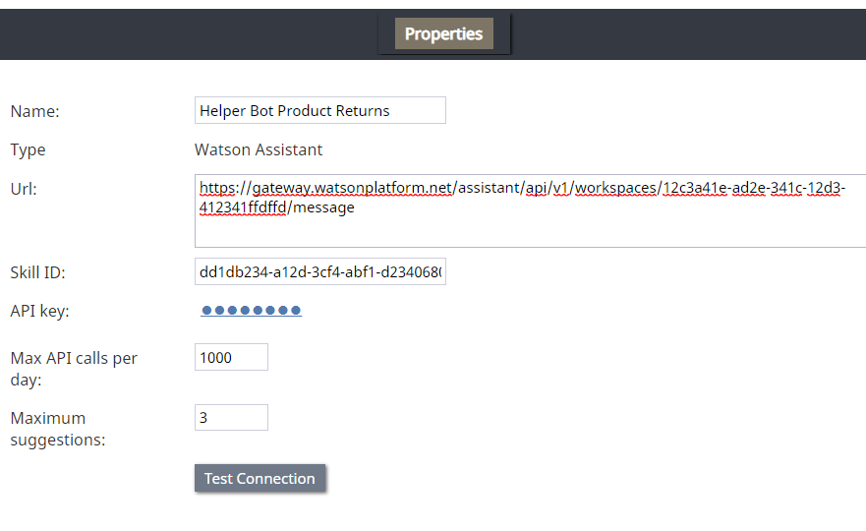Click the API key: label
Image resolution: width=866 pixels, height=531 pixels.
pyautogui.click(x=39, y=311)
